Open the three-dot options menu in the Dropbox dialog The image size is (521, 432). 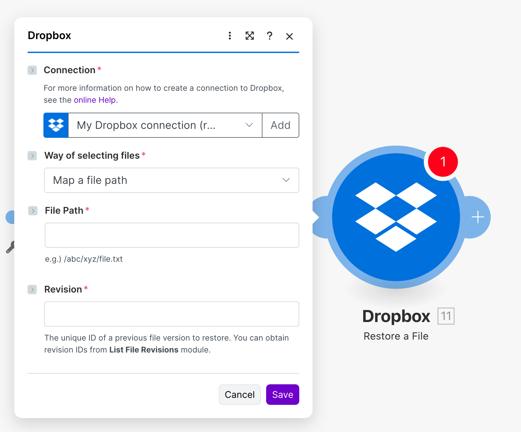point(230,36)
